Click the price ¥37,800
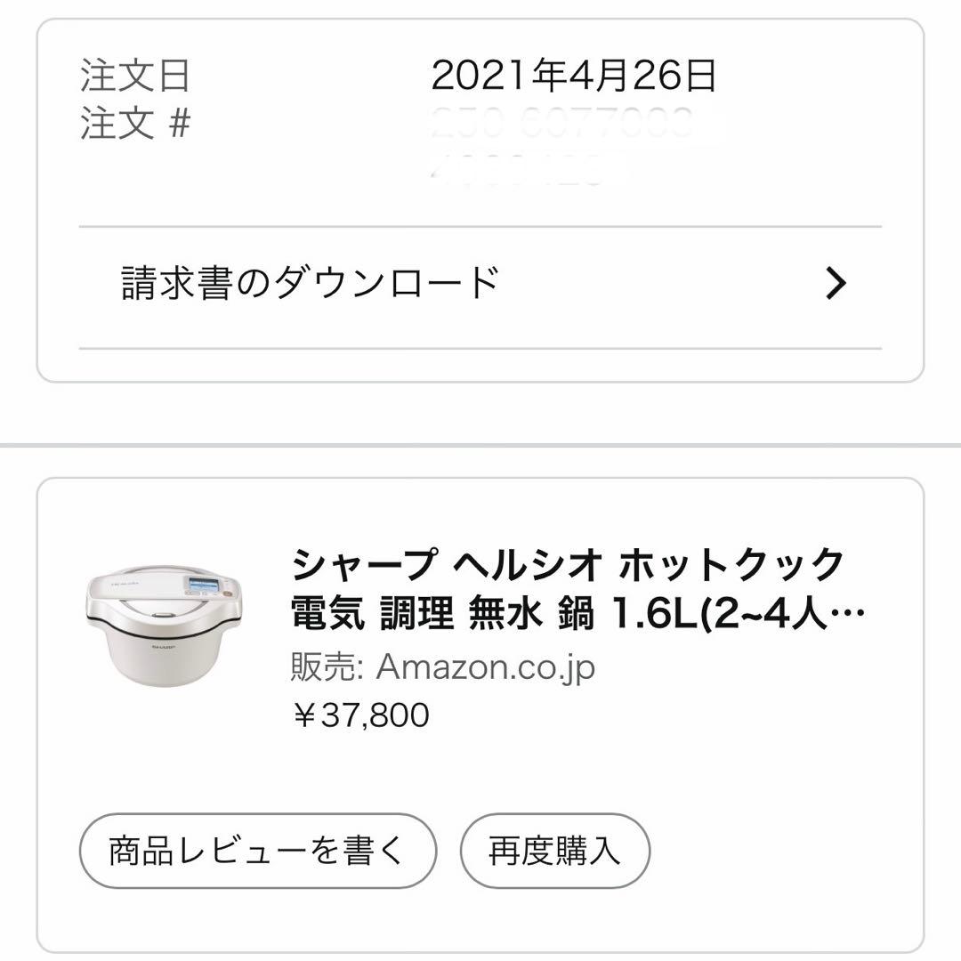The width and height of the screenshot is (961, 961). coord(360,712)
